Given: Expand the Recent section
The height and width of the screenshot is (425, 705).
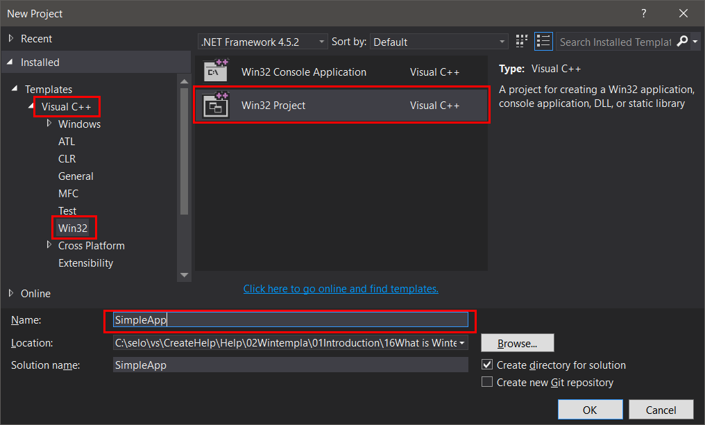Looking at the screenshot, I should click(x=11, y=39).
